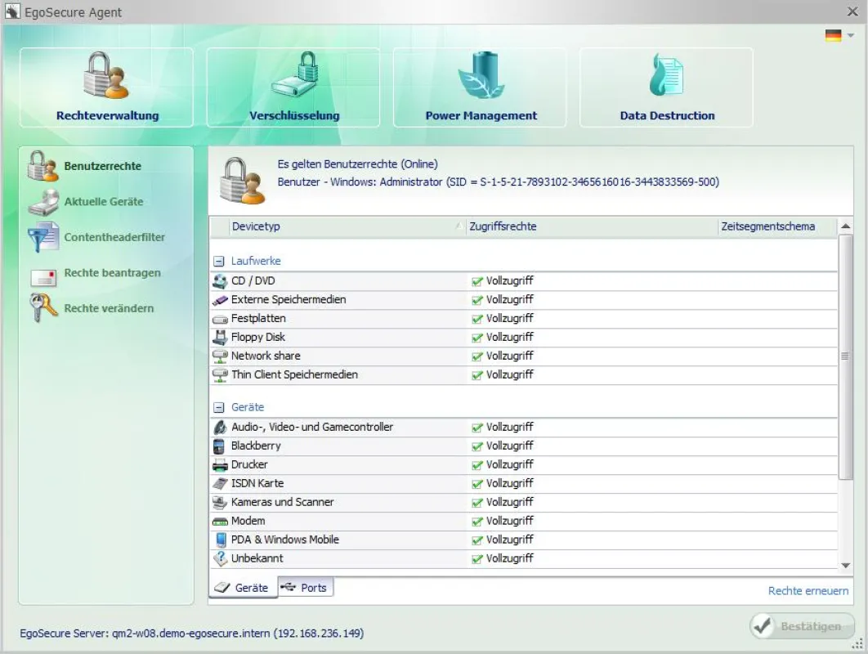Select Aktuelle Geräte drive icon in sidebar

[43, 202]
